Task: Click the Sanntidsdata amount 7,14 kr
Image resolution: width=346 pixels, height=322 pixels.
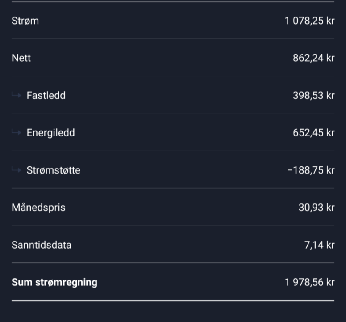Action: [x=319, y=245]
